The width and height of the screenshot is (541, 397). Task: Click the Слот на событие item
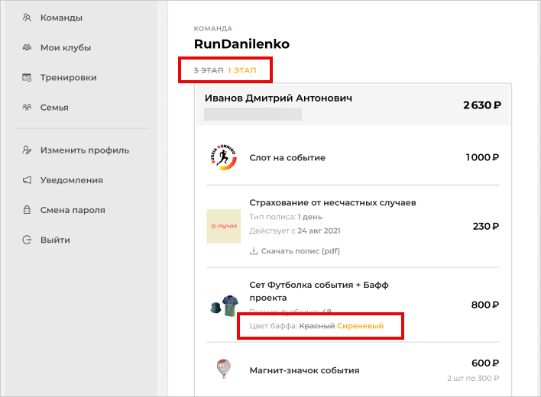287,158
